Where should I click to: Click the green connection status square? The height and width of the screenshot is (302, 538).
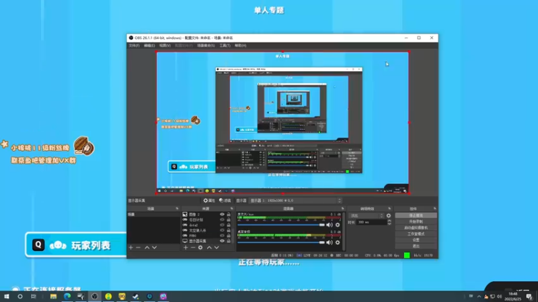click(407, 255)
